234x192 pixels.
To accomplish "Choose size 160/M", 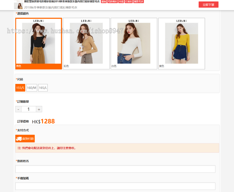I will tap(31, 88).
